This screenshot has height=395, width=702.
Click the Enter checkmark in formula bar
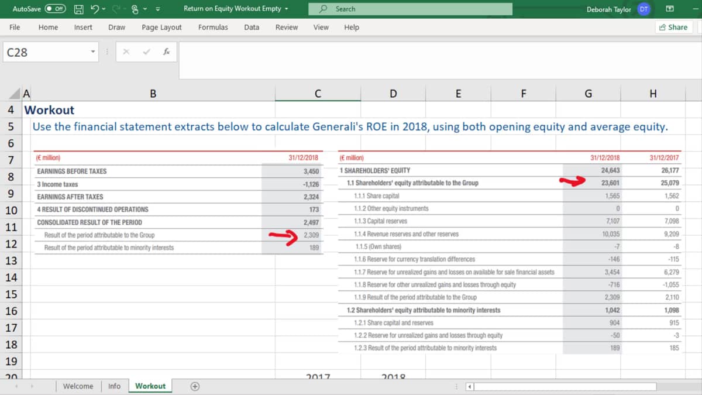(x=147, y=52)
